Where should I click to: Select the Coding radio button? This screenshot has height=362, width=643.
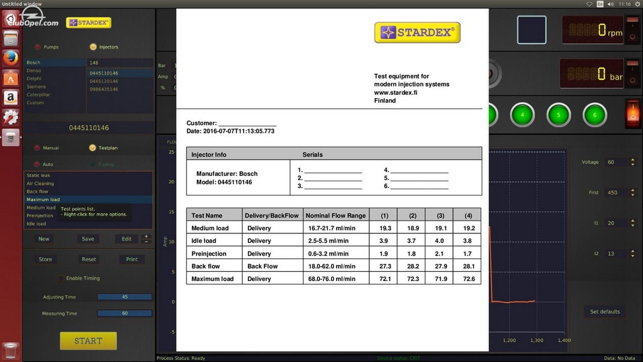pyautogui.click(x=93, y=164)
